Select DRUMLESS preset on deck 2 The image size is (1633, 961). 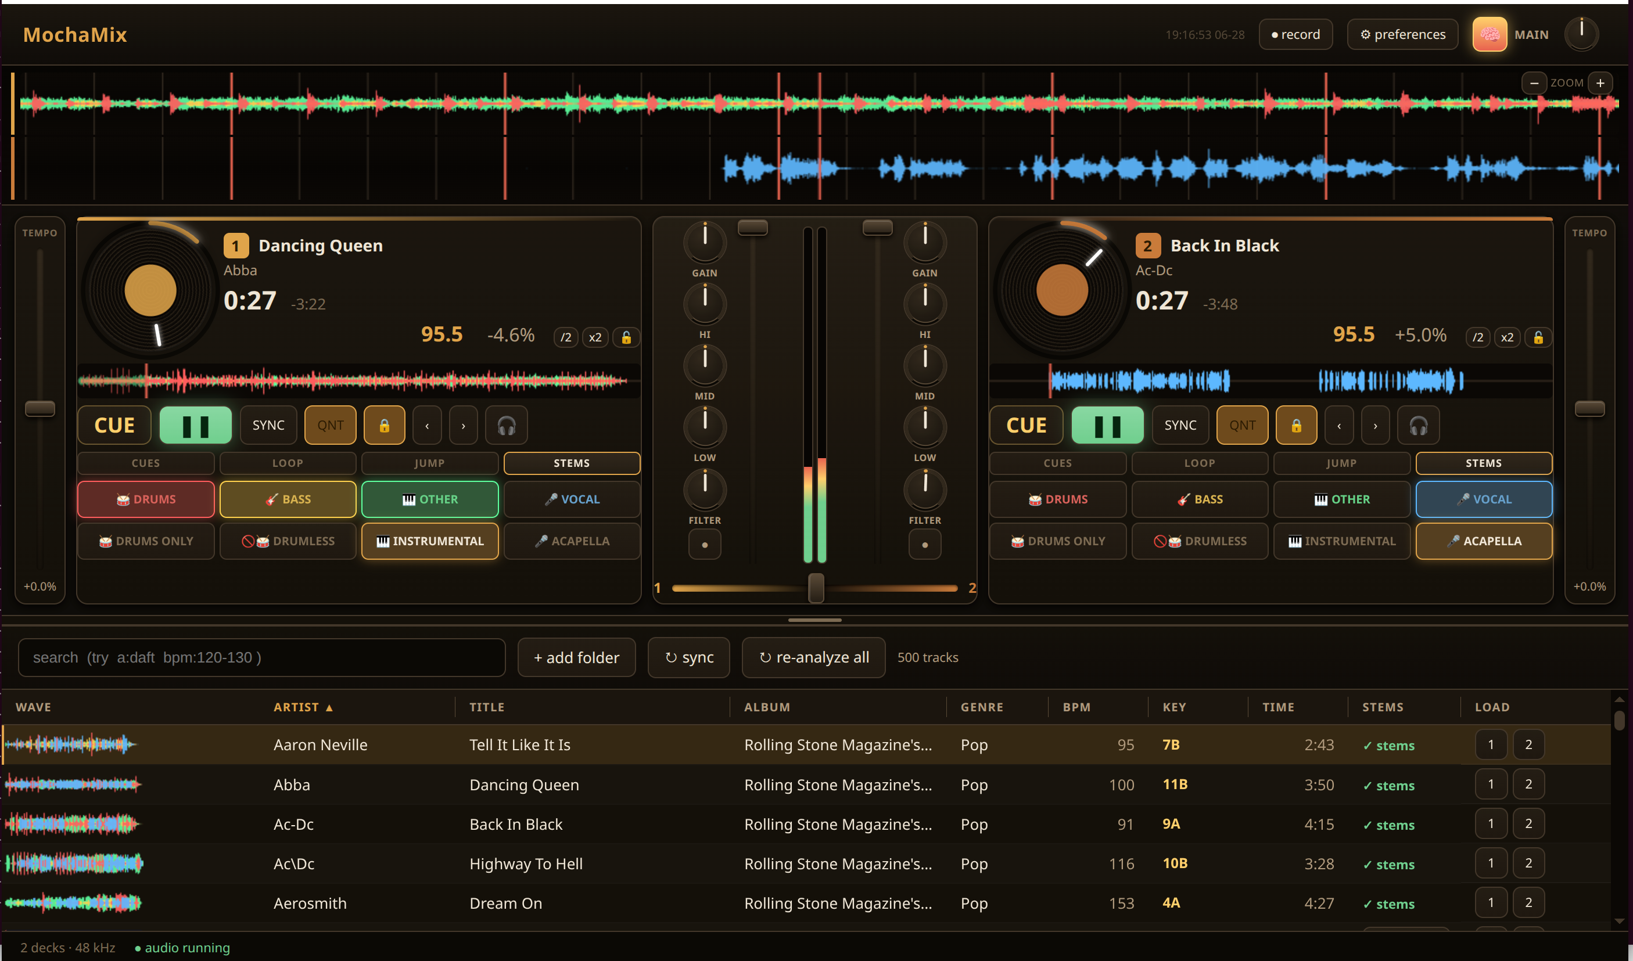click(1200, 541)
